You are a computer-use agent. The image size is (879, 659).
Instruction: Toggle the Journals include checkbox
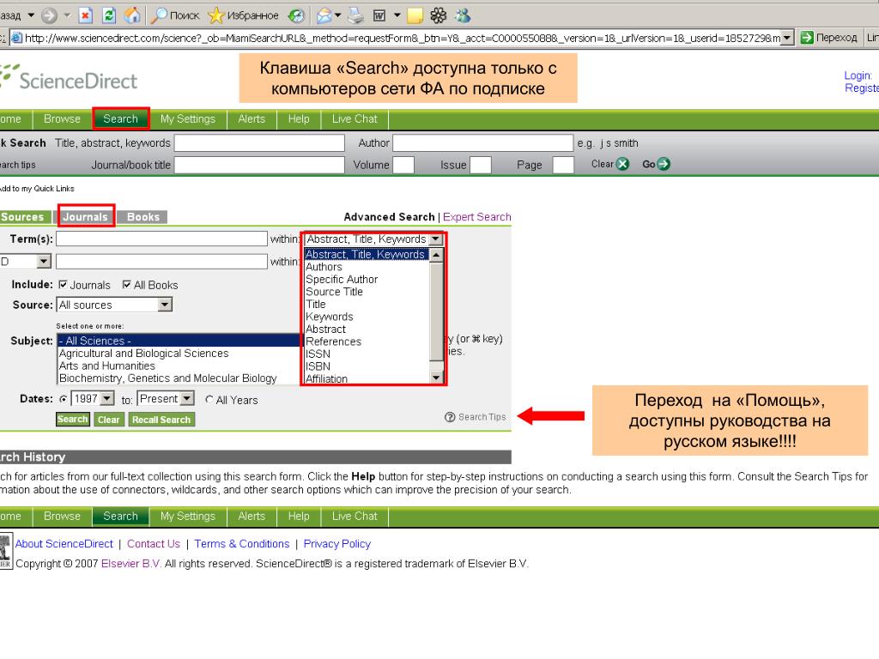coord(64,285)
